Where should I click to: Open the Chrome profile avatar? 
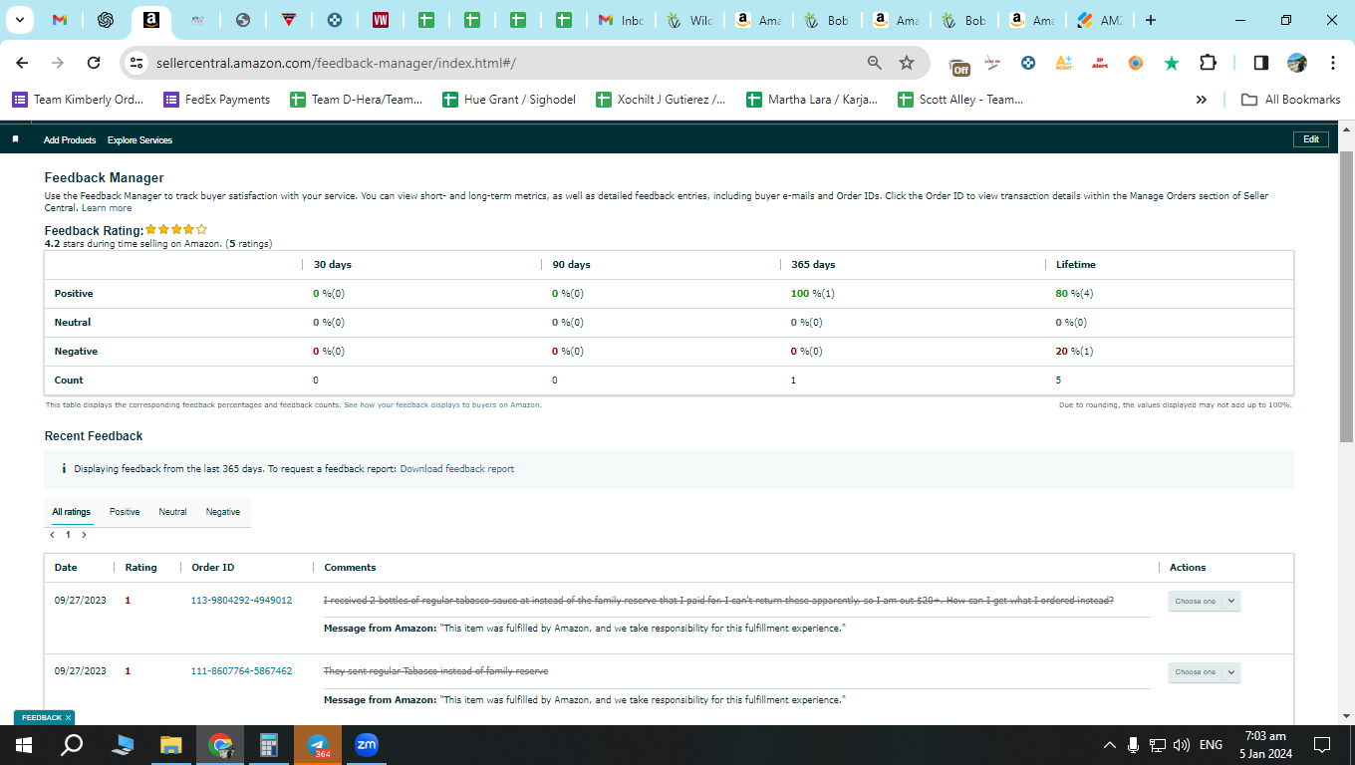[1296, 63]
